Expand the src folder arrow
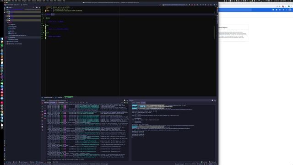 7,22
